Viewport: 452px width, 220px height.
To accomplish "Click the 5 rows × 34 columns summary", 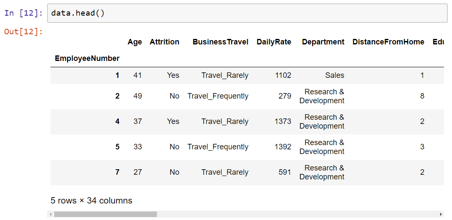I will pyautogui.click(x=92, y=201).
